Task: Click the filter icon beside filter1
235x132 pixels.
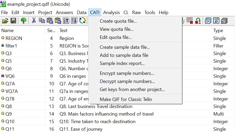Action: point(3,45)
